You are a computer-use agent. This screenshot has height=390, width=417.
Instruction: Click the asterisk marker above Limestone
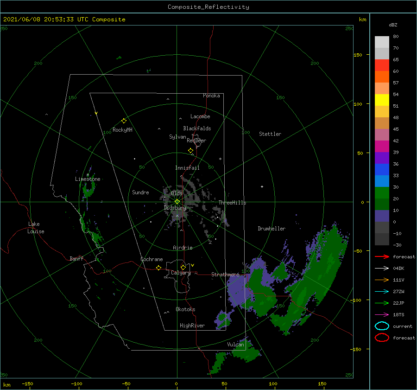point(88,175)
